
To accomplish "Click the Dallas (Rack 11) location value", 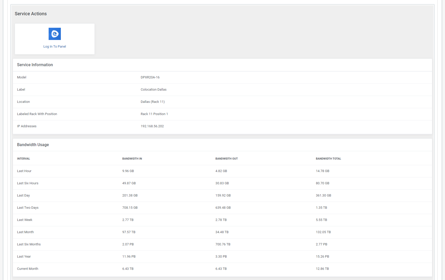I will point(153,102).
